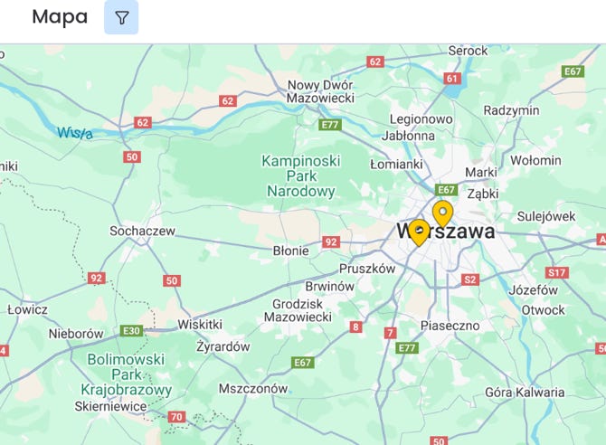Click the Mapa heading
Viewport: 606px width, 445px height.
pyautogui.click(x=60, y=17)
